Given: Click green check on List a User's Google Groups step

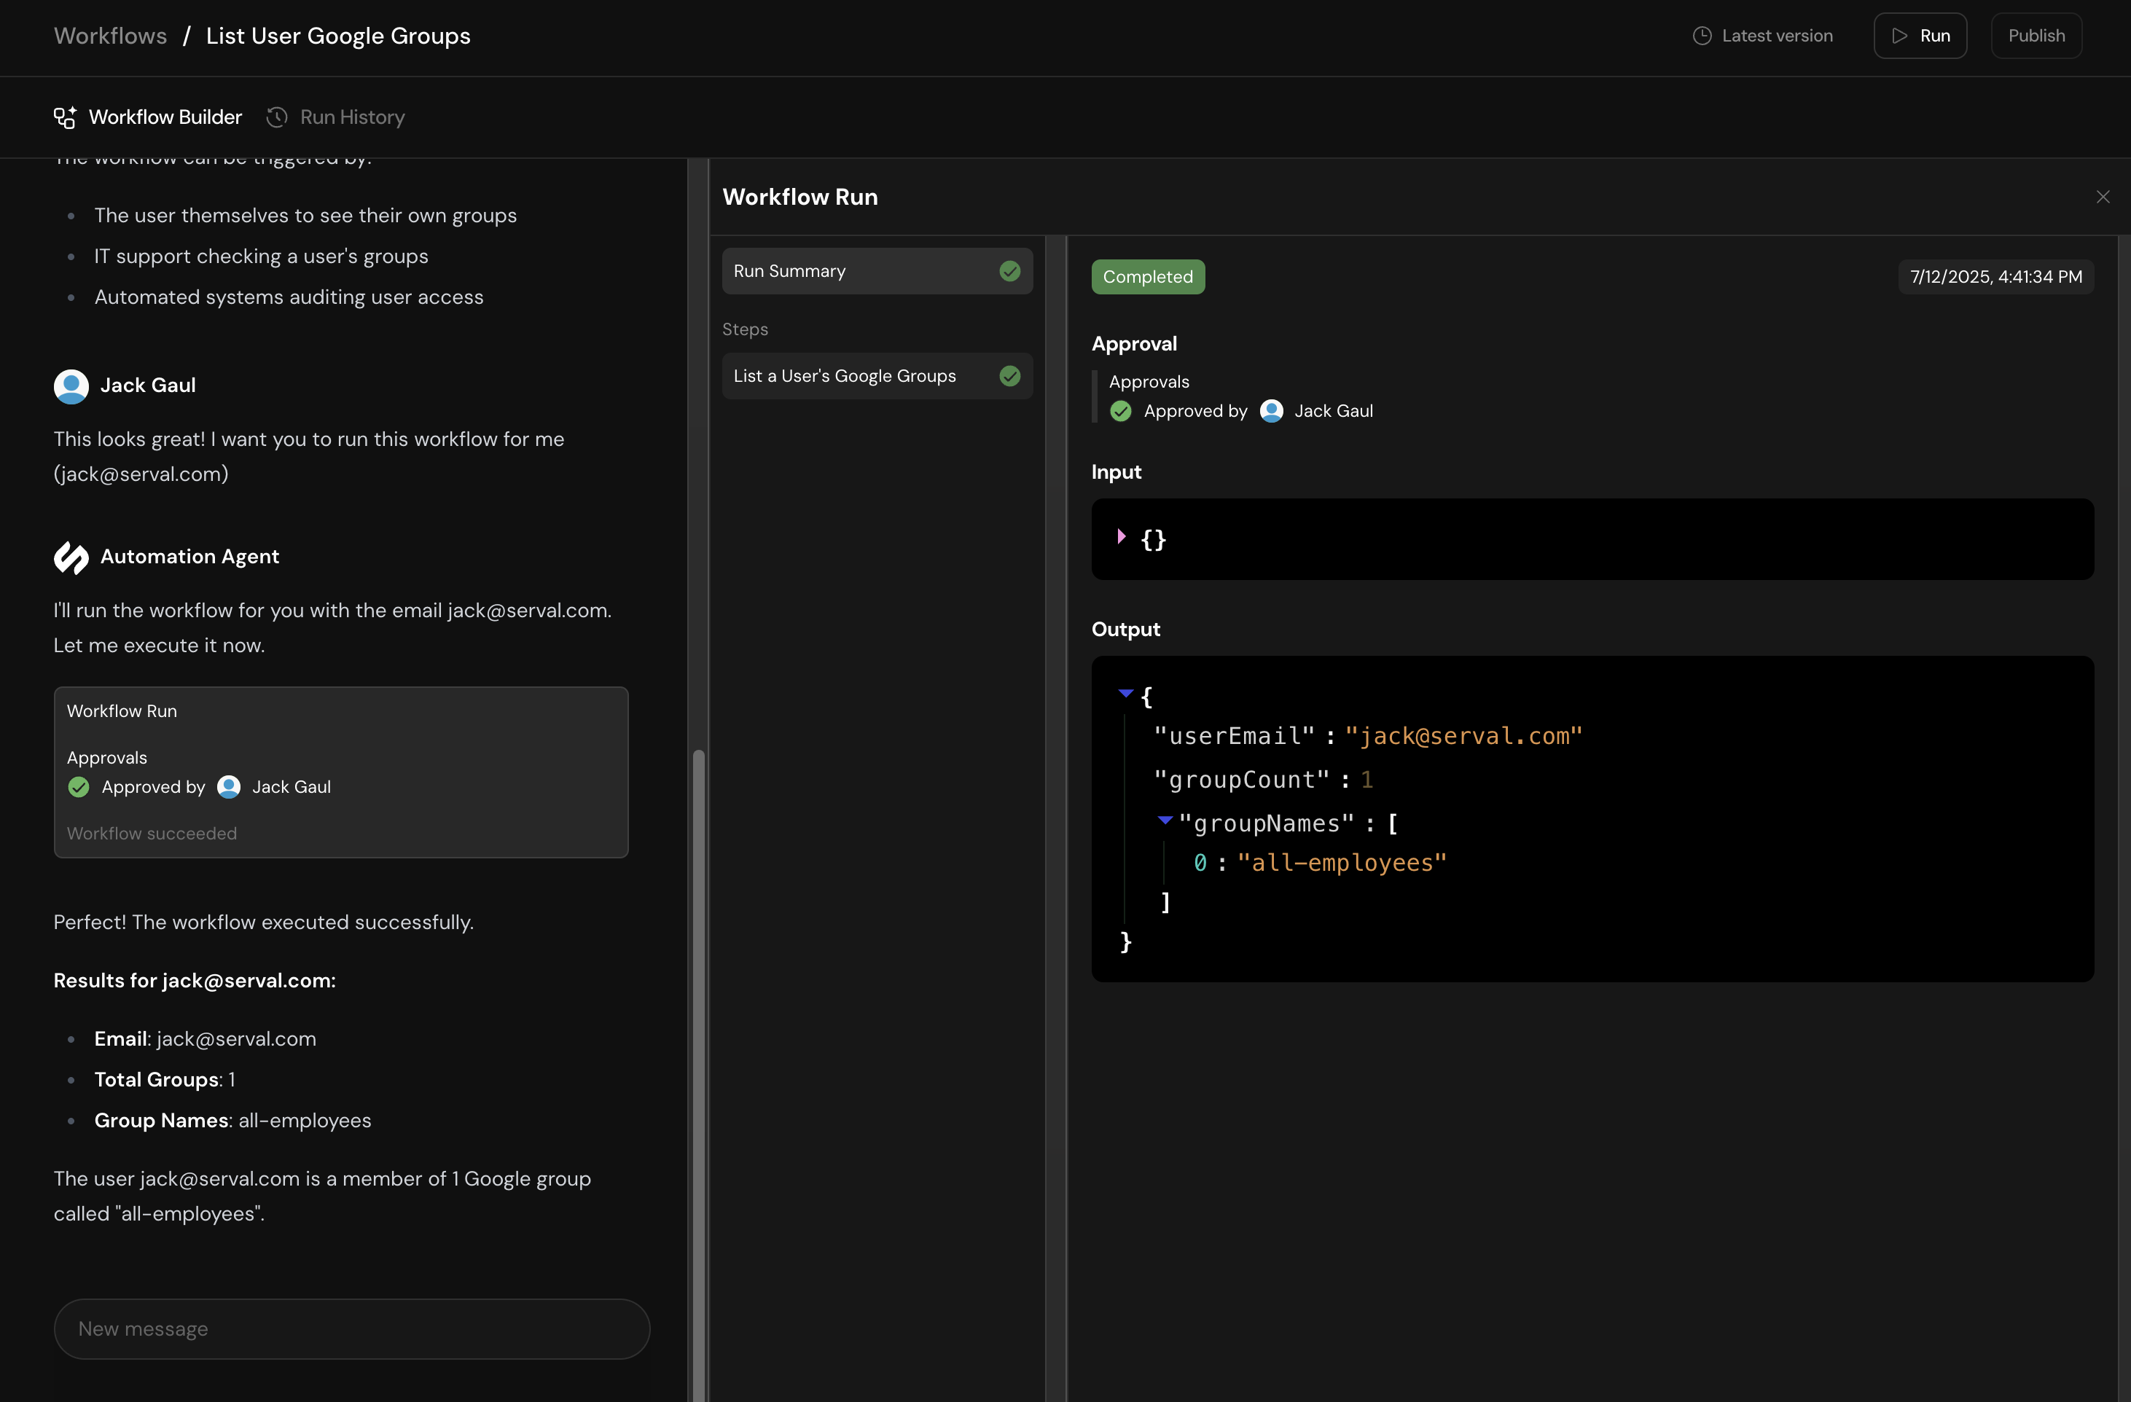Looking at the screenshot, I should click(1009, 376).
